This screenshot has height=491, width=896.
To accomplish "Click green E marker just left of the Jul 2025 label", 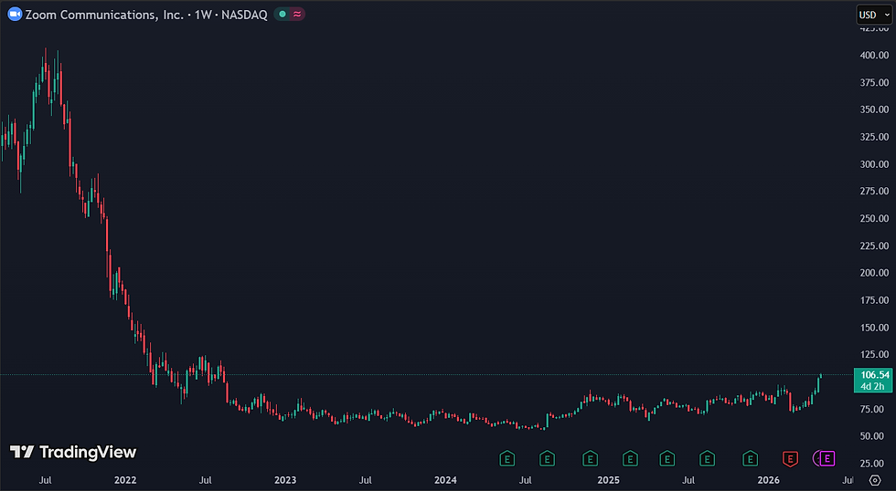I will click(x=667, y=458).
